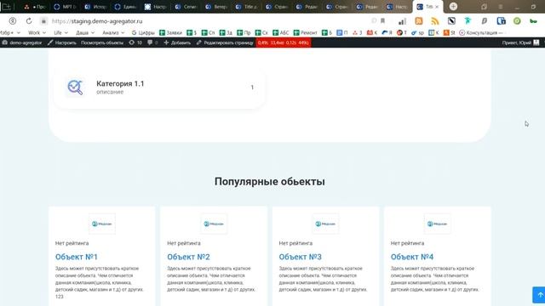Image resolution: width=545 pixels, height=306 pixels.
Task: Click Настроить in the admin bar
Action: tap(62, 42)
